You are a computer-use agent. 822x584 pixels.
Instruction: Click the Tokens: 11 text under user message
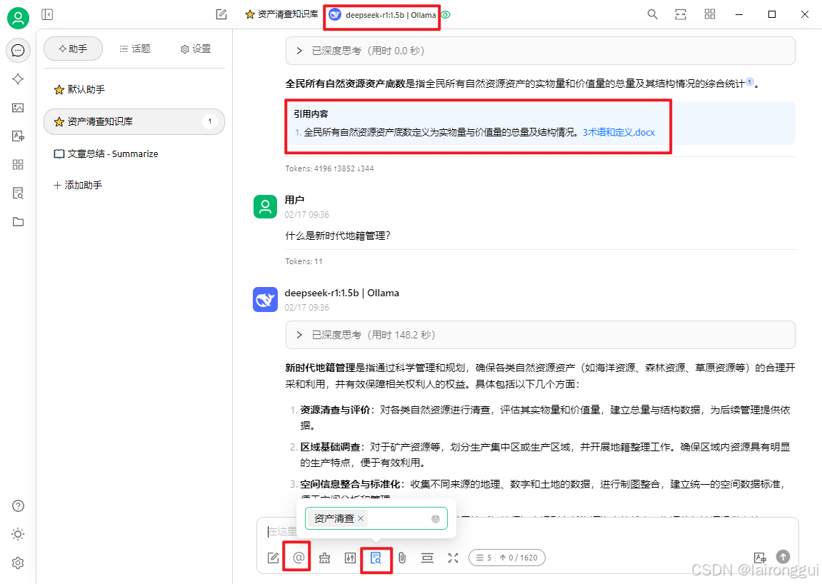(x=304, y=261)
